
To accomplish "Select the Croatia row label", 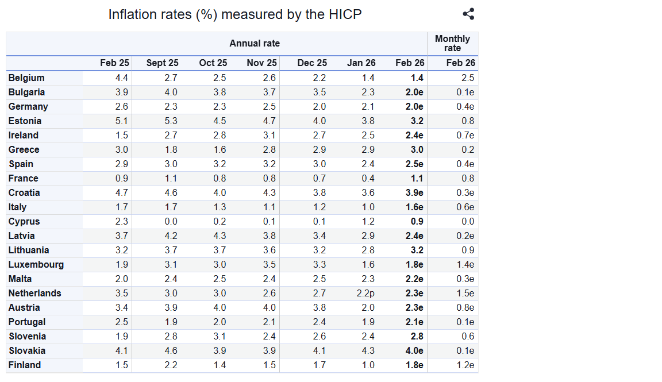I will click(x=24, y=193).
